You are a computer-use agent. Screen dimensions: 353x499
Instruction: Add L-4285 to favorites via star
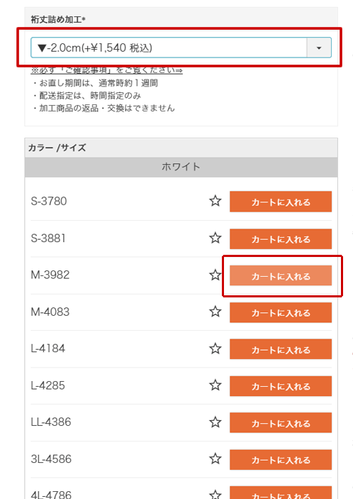point(215,385)
